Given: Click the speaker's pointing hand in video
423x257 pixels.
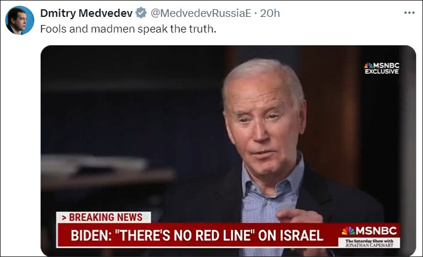Looking at the screenshot, I should pyautogui.click(x=299, y=216).
